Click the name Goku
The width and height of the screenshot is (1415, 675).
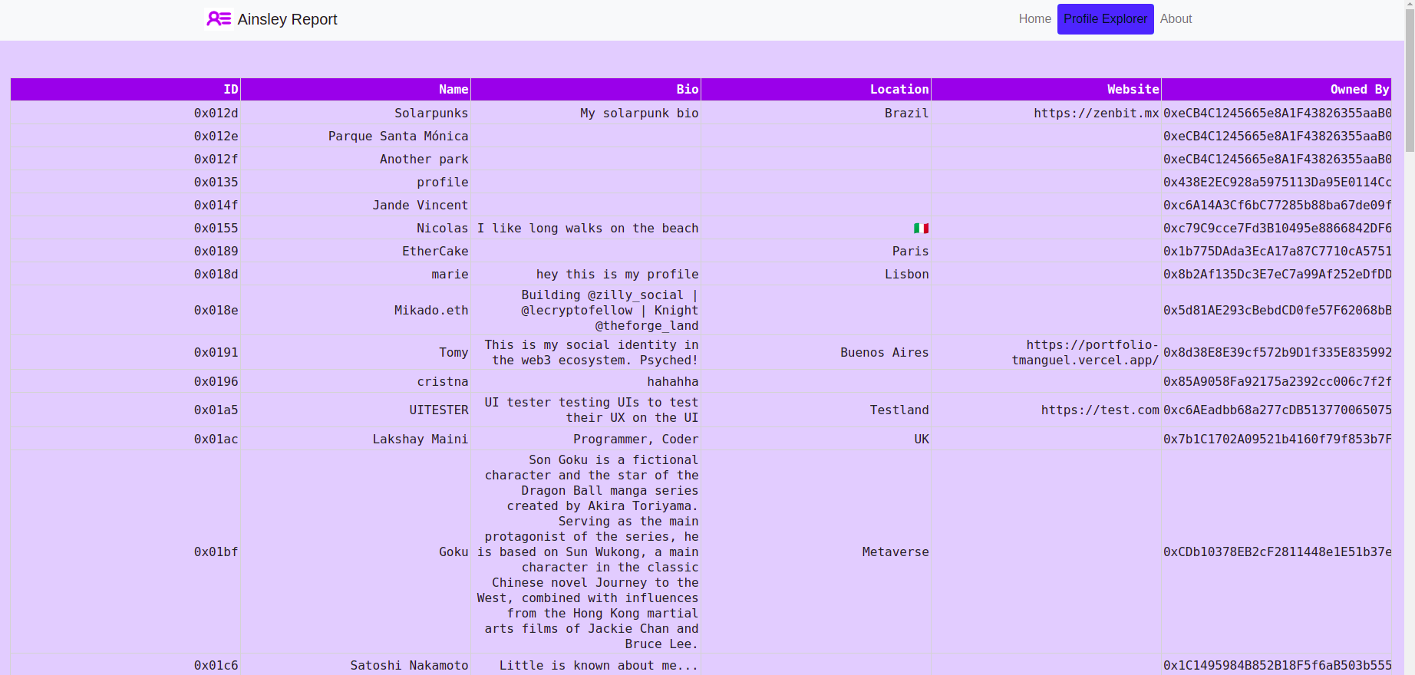[x=454, y=552]
